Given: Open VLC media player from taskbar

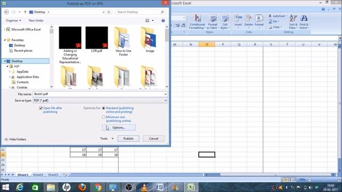Looking at the screenshot, I should [x=144, y=187].
